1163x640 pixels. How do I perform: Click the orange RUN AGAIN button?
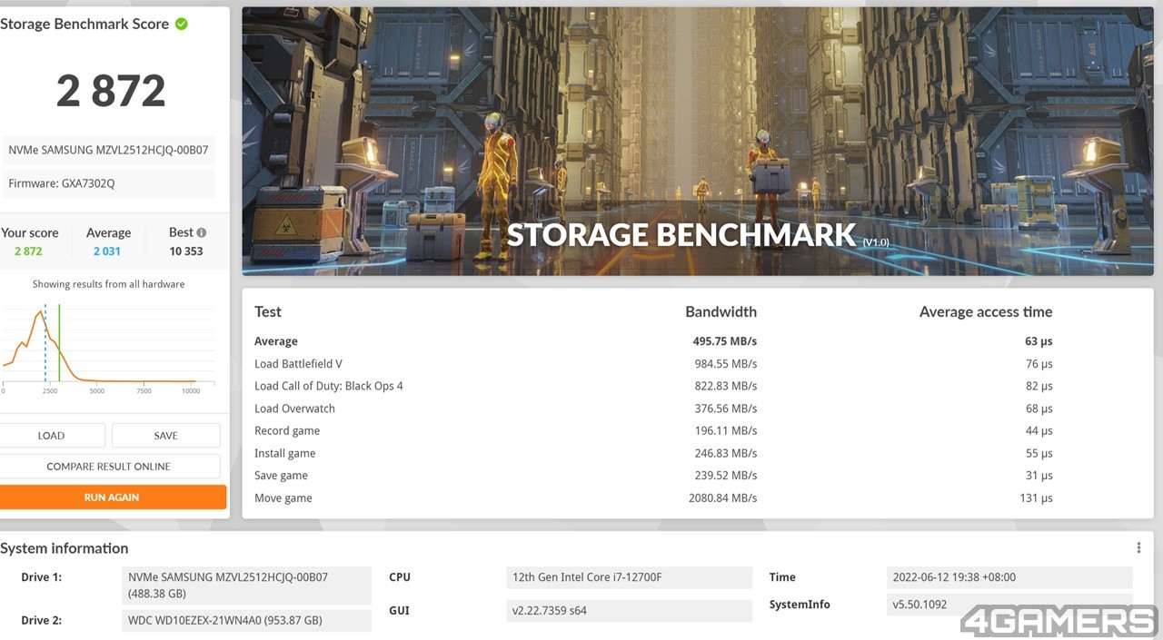click(x=112, y=497)
